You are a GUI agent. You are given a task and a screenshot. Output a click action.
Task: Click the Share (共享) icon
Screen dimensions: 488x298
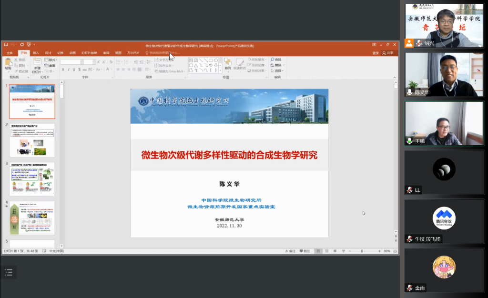coord(387,53)
